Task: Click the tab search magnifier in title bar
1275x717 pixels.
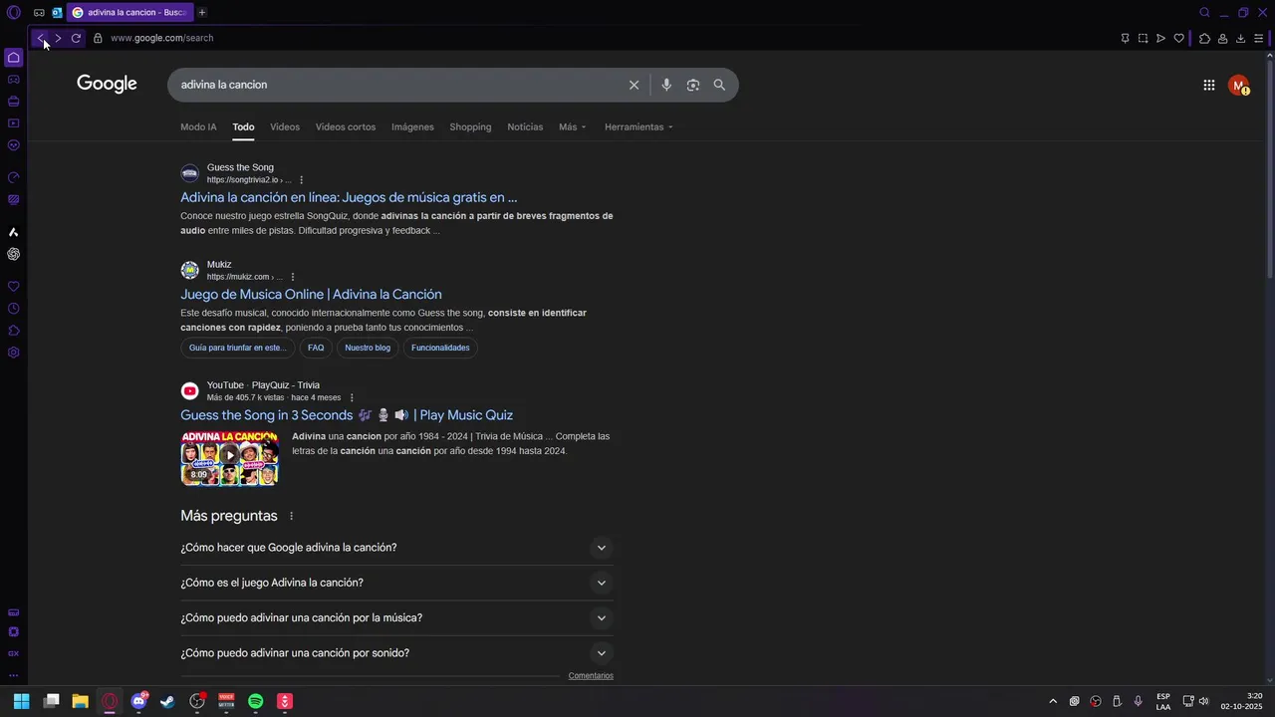Action: [x=1204, y=13]
